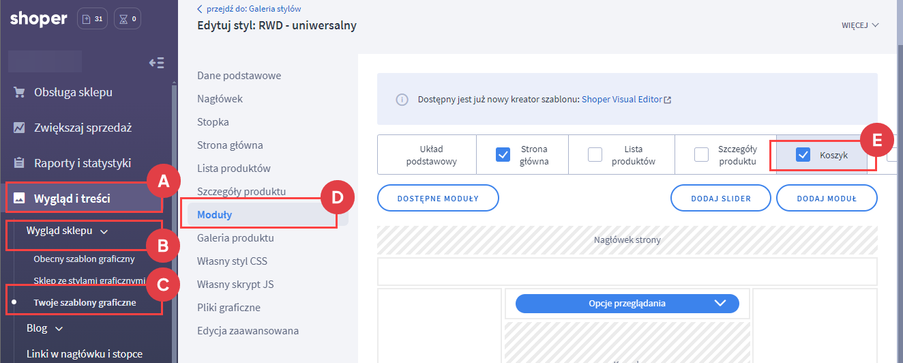Click the image icon beside Wygląd i treści

coord(19,199)
